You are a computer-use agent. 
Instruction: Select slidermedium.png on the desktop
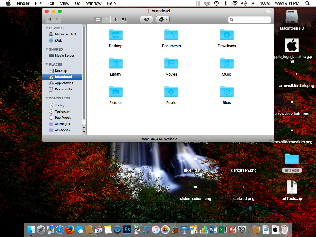[x=195, y=199]
